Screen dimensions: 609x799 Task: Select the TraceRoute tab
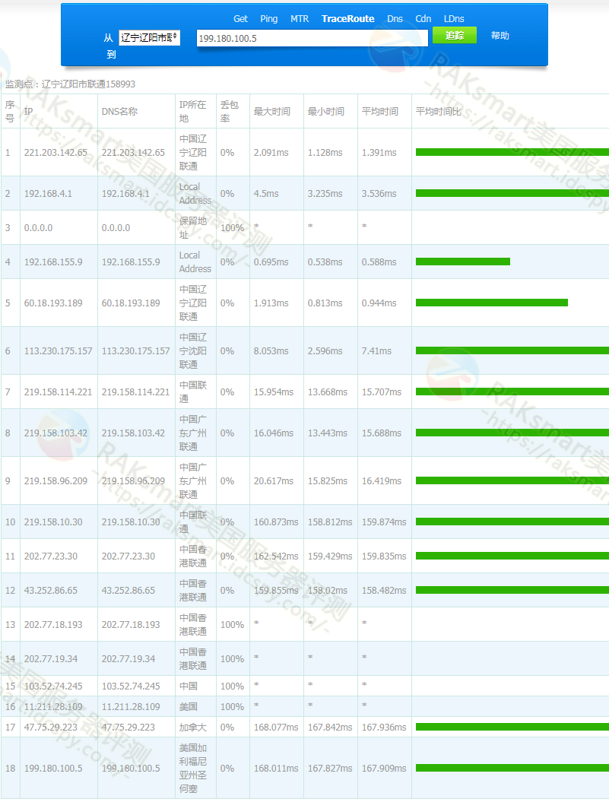tap(347, 19)
